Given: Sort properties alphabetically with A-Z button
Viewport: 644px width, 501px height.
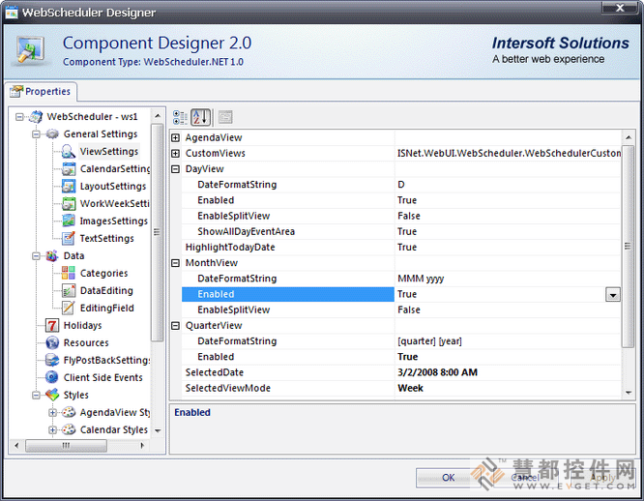Looking at the screenshot, I should click(x=201, y=117).
